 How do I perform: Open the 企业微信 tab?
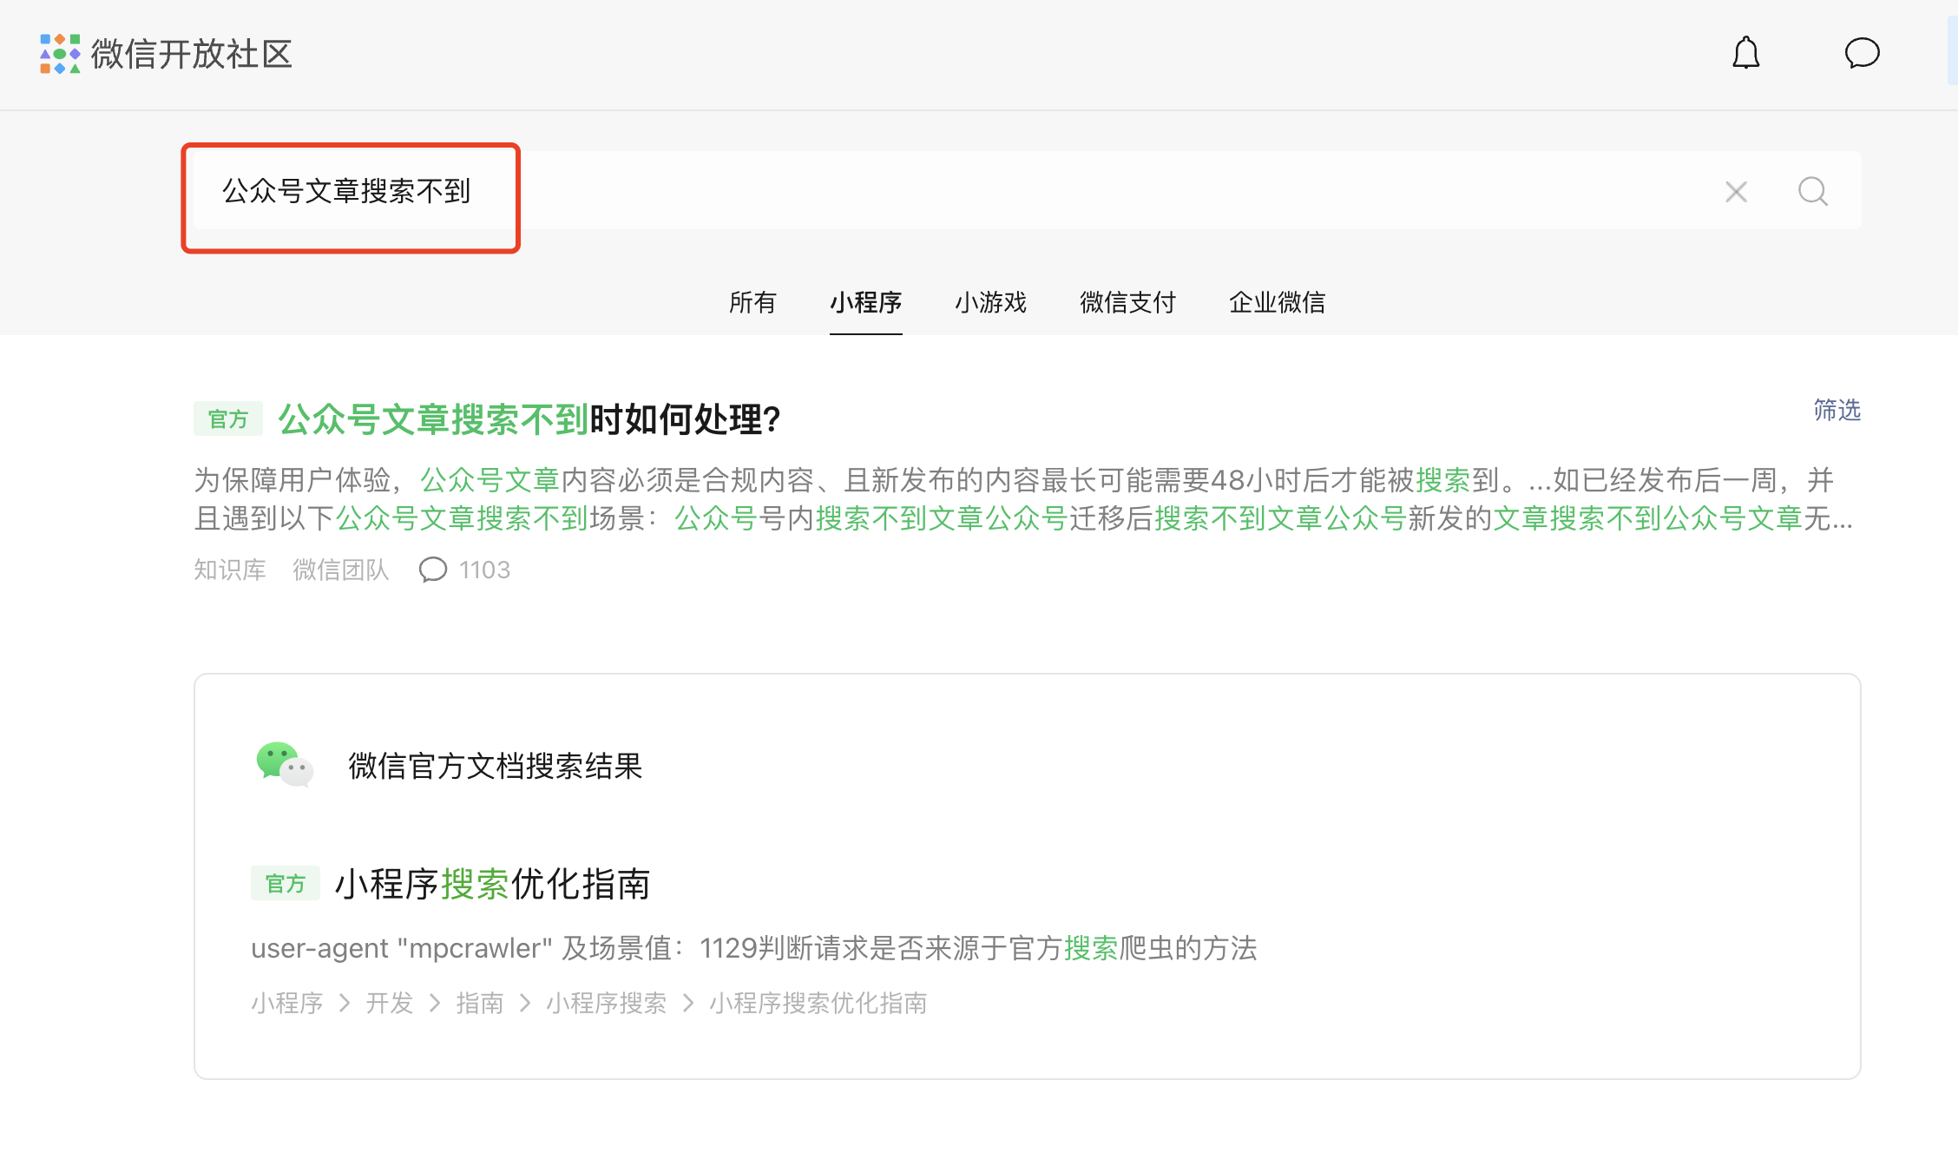1277,303
